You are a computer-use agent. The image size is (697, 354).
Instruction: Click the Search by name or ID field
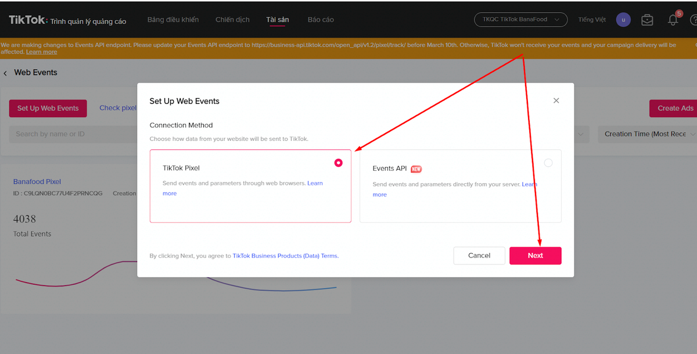tap(73, 134)
